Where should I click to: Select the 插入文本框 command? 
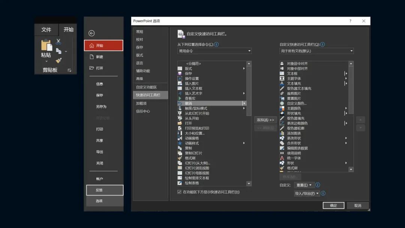[212, 88]
